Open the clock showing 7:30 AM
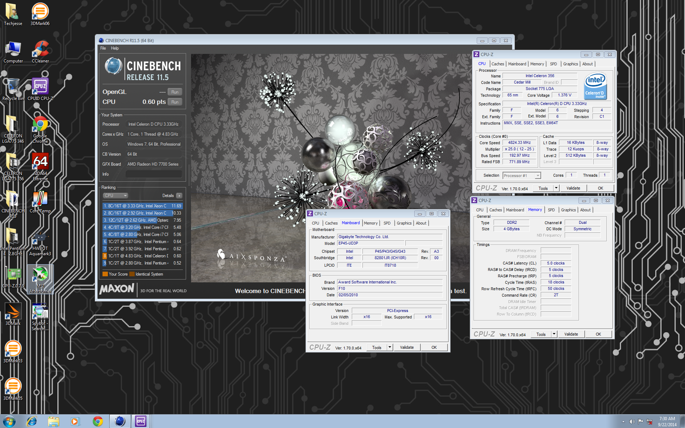685x428 pixels. (x=667, y=422)
